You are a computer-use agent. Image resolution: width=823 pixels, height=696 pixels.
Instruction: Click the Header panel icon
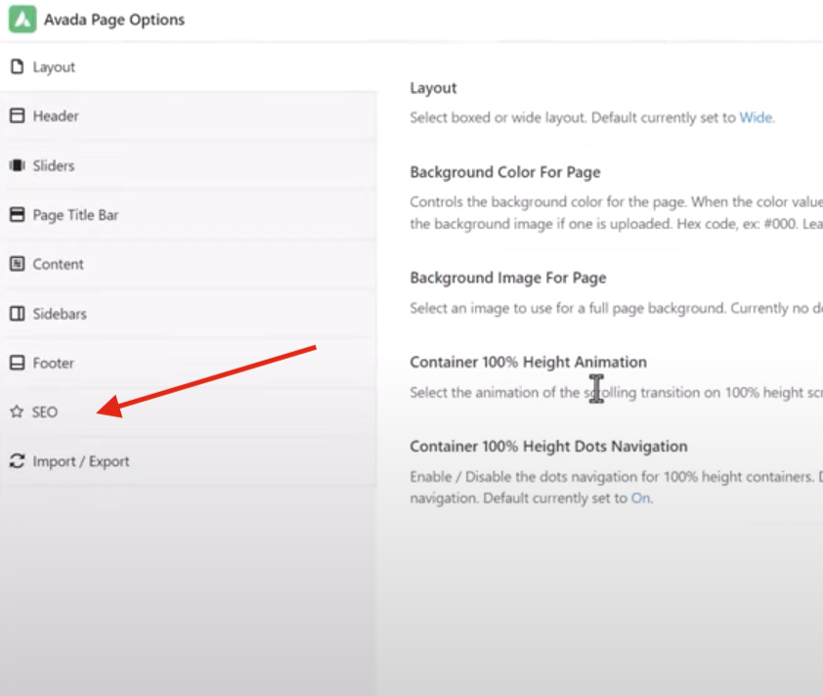18,115
